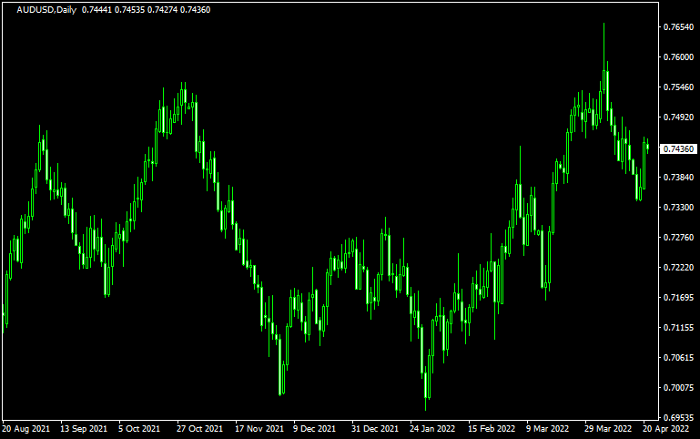
Task: Click the 0.76000 price axis label
Action: (x=678, y=57)
